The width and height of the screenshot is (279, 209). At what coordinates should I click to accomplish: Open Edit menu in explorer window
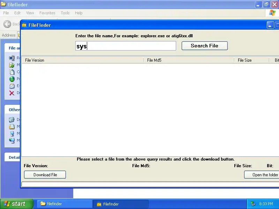(17, 13)
